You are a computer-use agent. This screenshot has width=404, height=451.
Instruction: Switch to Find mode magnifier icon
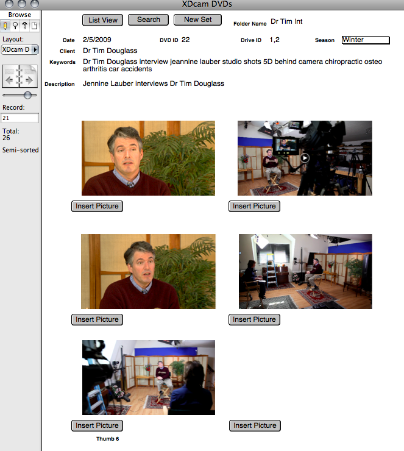(x=15, y=26)
